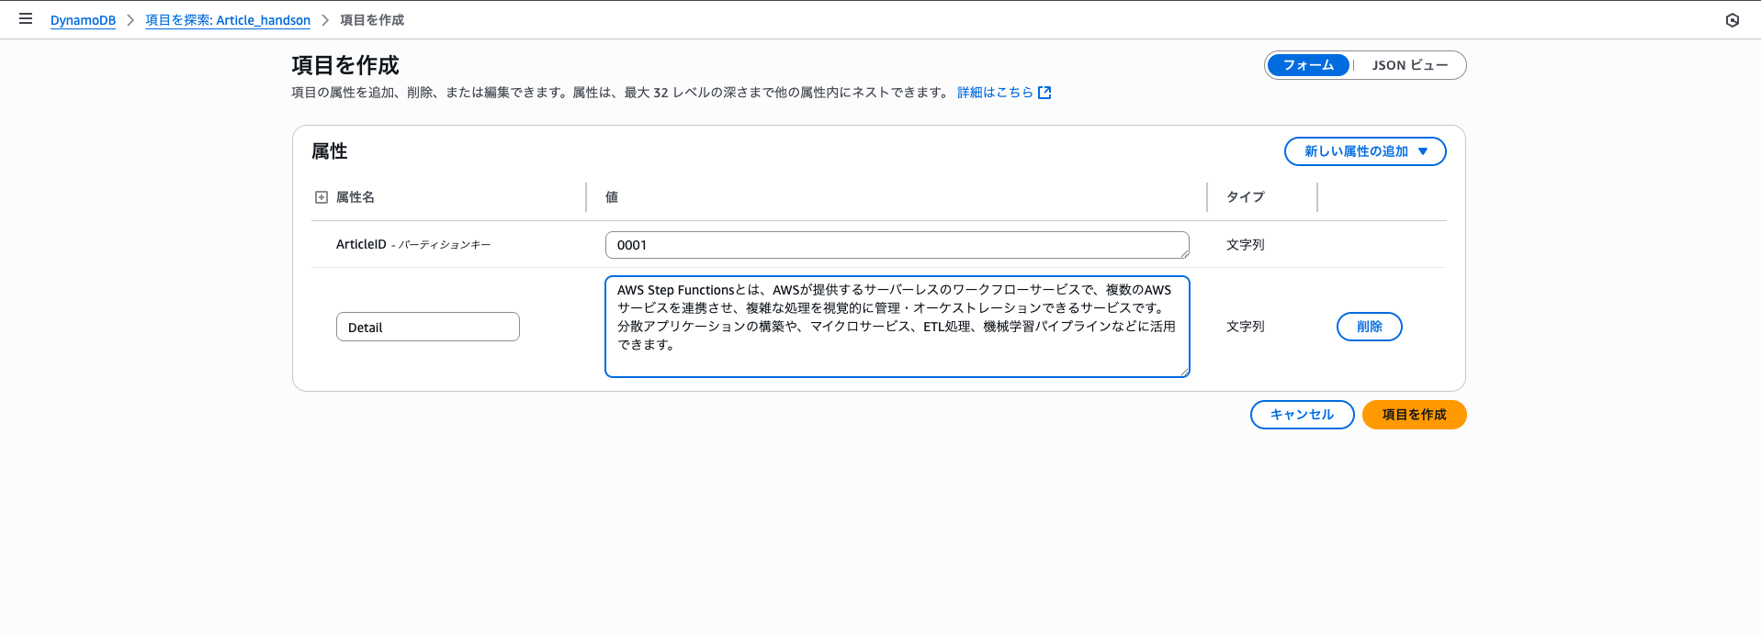Open the 新しい属性の追加 dropdown
This screenshot has width=1761, height=634.
1365,151
